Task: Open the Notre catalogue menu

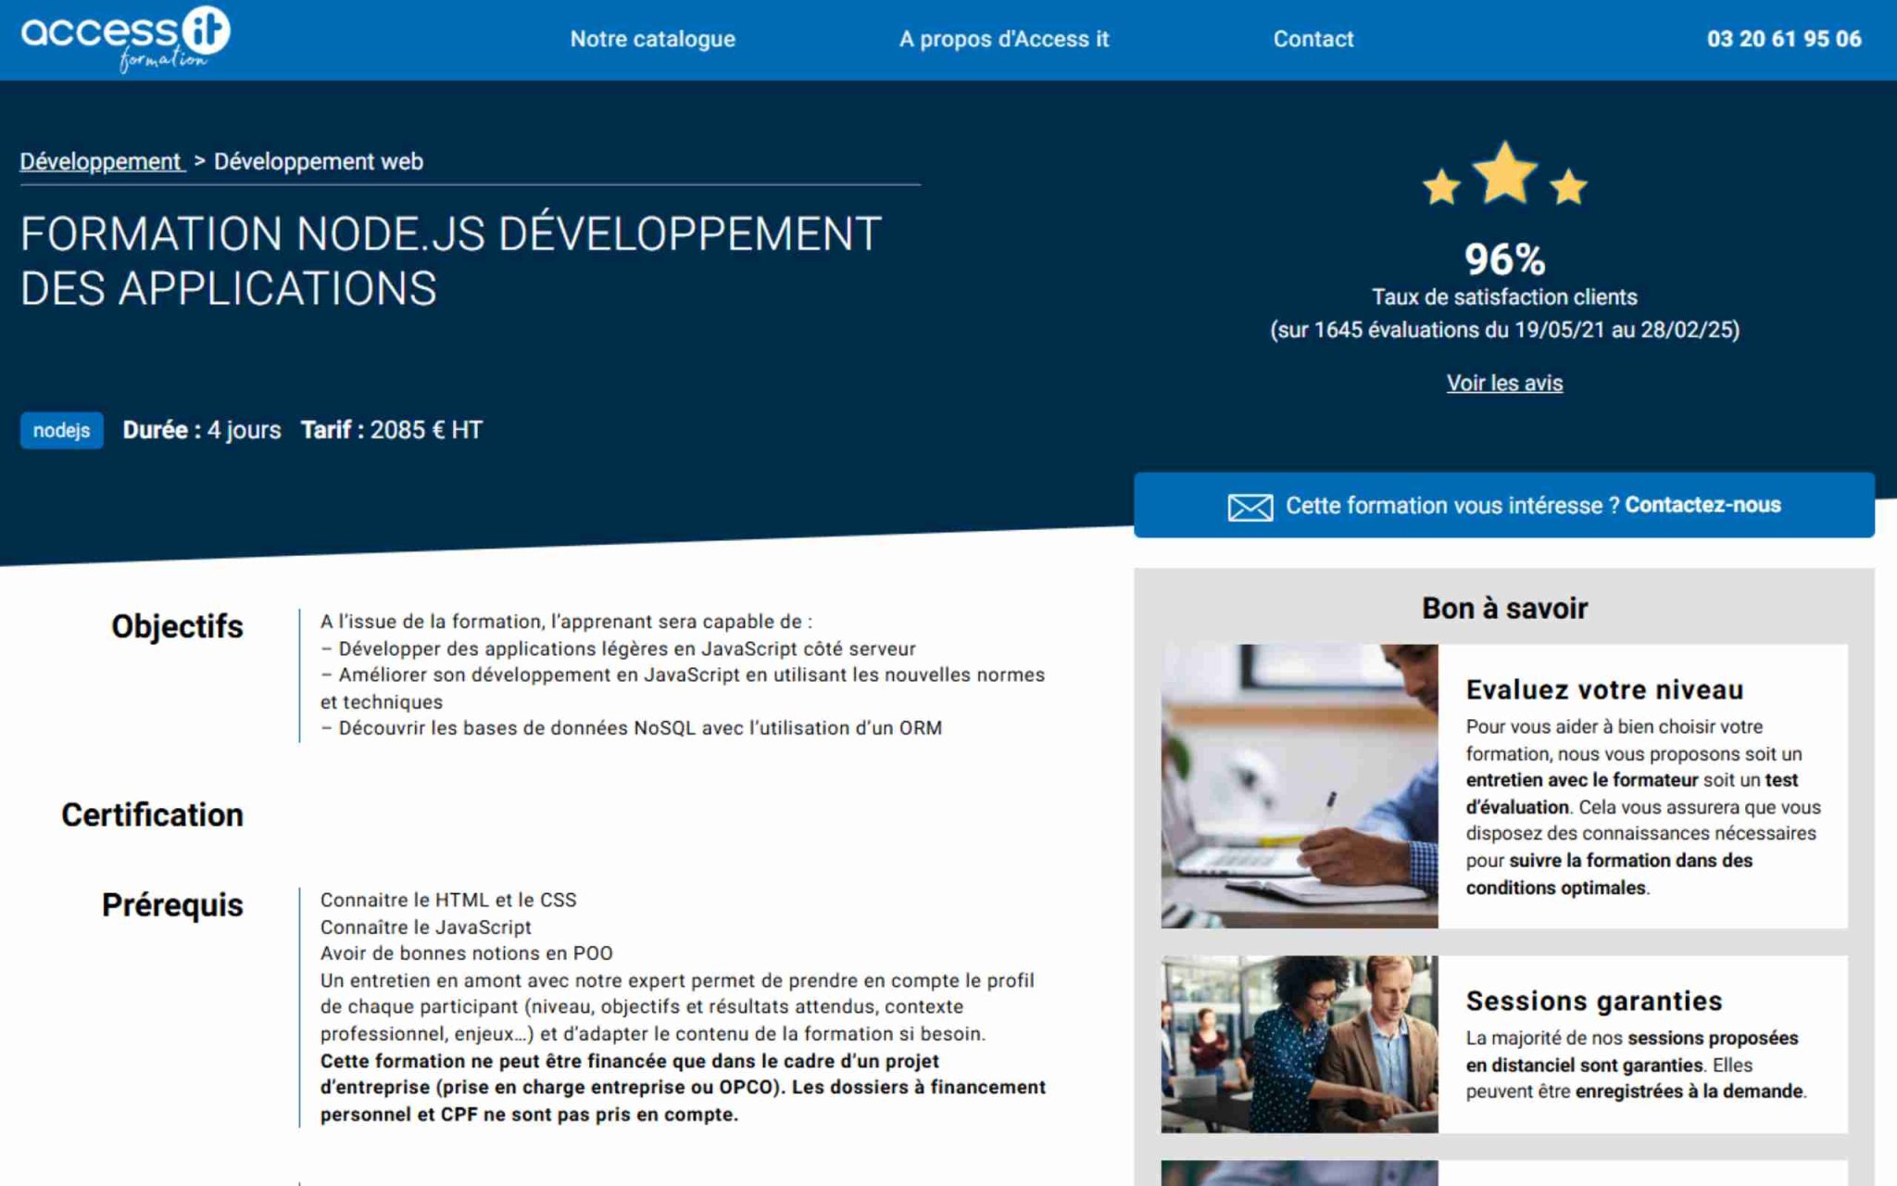Action: [x=652, y=39]
